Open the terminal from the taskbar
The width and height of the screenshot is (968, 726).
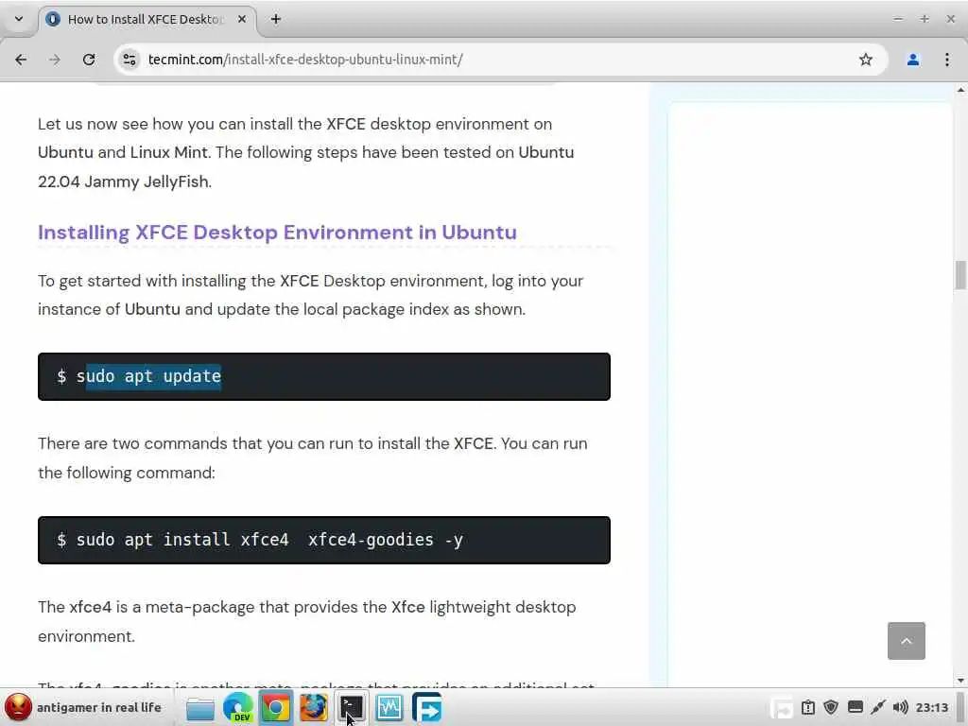click(x=352, y=707)
